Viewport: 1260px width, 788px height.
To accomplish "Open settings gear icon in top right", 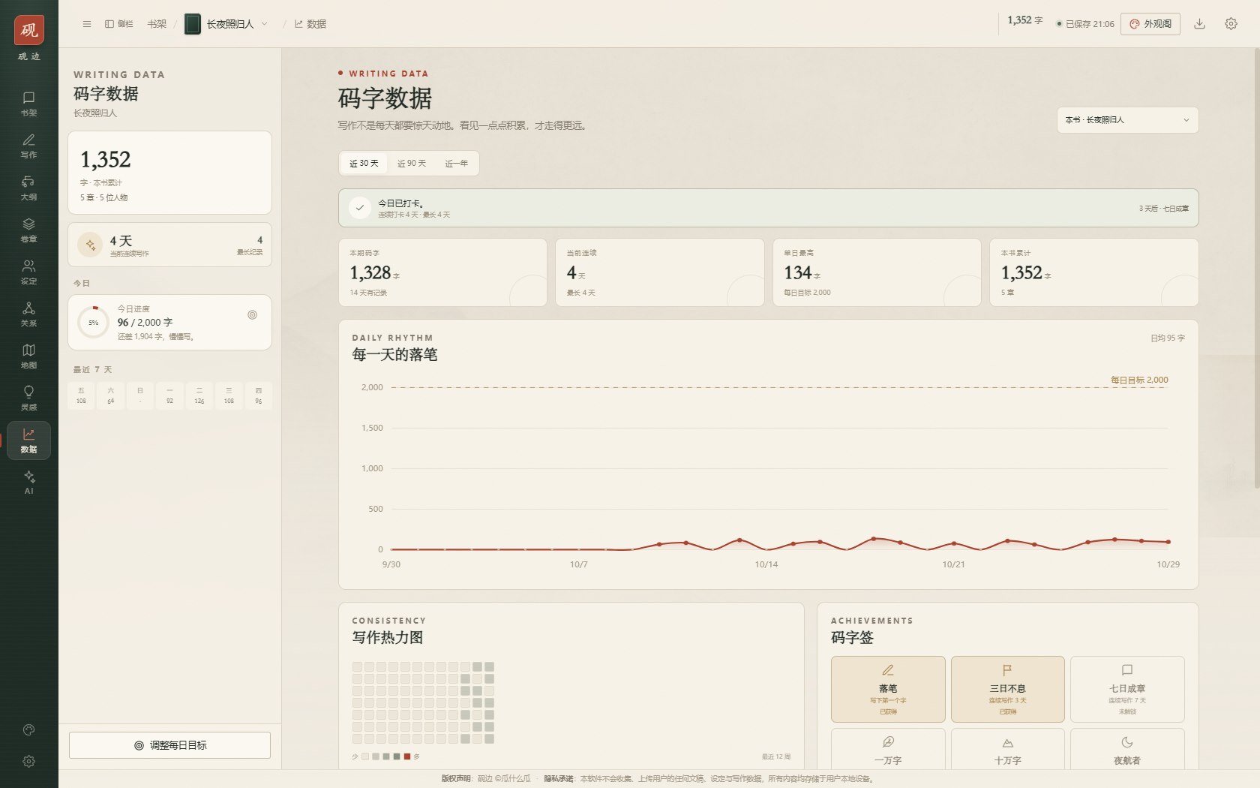I will tap(1231, 24).
